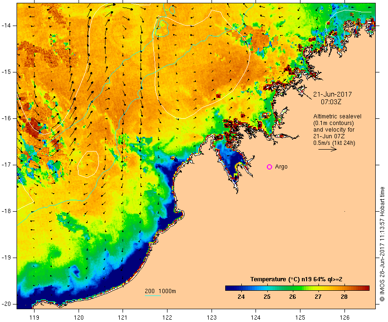Click the longitude label '125'

tap(300, 317)
